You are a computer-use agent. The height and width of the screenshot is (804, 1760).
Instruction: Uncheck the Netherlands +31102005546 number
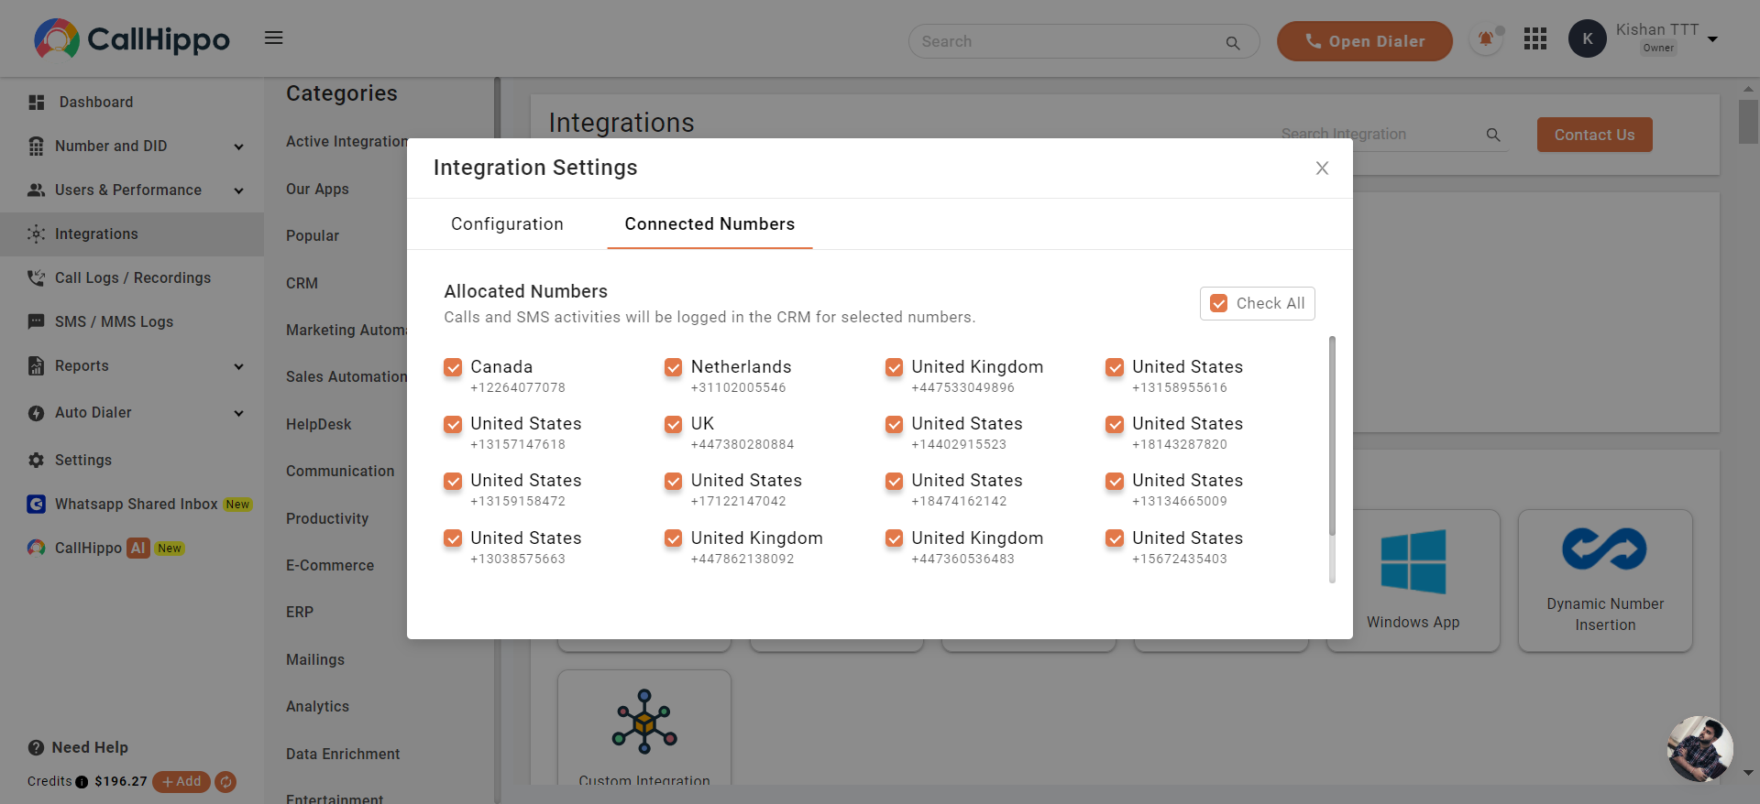pyautogui.click(x=673, y=368)
